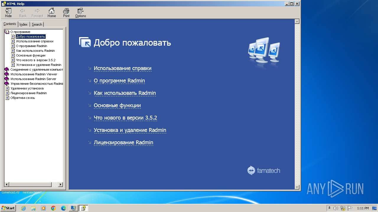Open Обратная связь tree topic

[x=23, y=98]
